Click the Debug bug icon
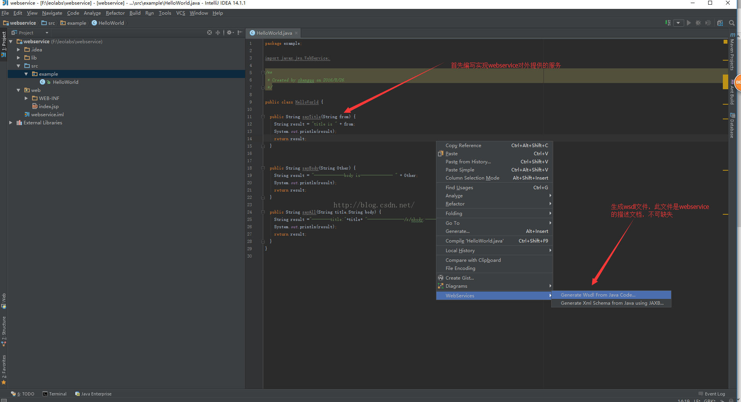Image resolution: width=741 pixels, height=402 pixels. point(698,23)
